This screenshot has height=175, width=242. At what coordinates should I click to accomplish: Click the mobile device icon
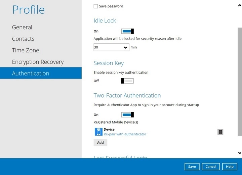point(98,132)
